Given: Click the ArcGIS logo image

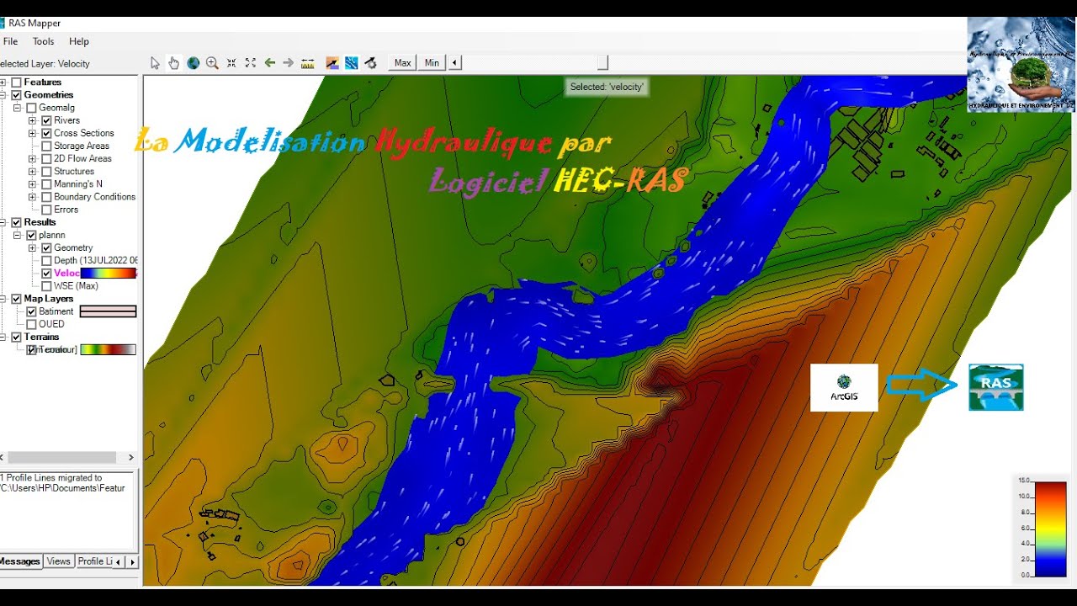Looking at the screenshot, I should (x=844, y=387).
